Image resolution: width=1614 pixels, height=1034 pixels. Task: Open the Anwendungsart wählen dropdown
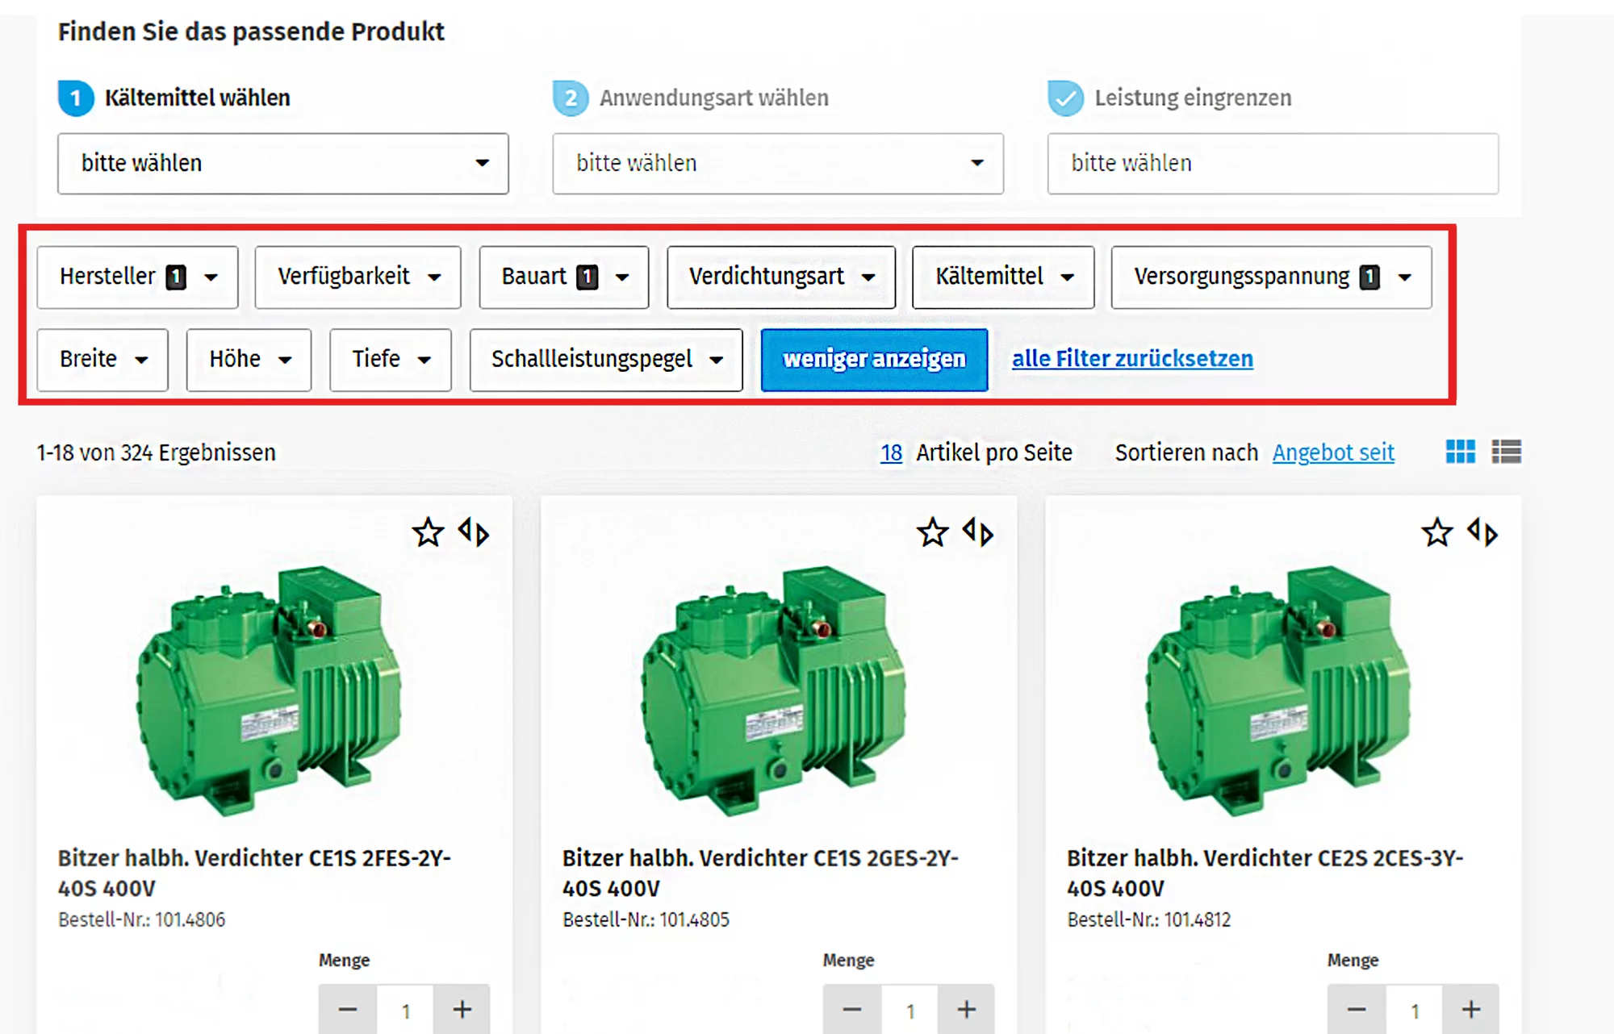coord(777,164)
